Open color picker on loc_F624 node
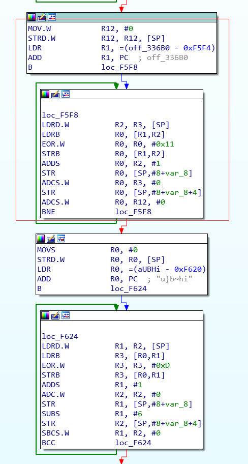Screen dimensions: 248x464 coord(45,315)
